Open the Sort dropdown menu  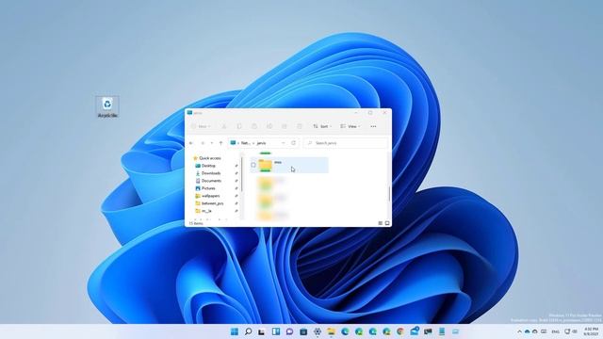[322, 126]
